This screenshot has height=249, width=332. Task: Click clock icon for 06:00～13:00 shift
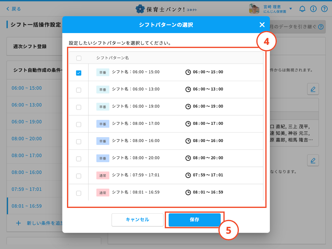coord(188,89)
